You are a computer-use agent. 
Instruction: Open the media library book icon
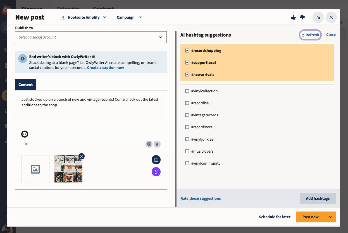click(156, 160)
